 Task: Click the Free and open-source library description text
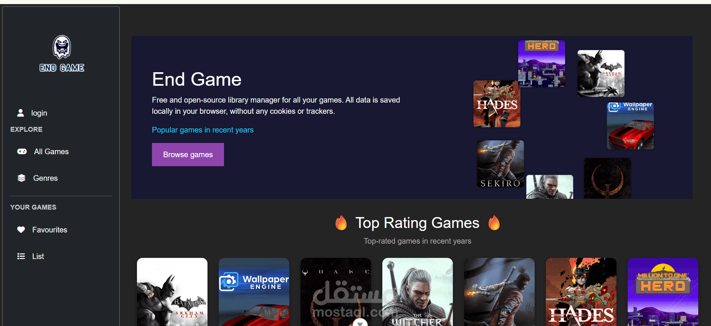276,106
